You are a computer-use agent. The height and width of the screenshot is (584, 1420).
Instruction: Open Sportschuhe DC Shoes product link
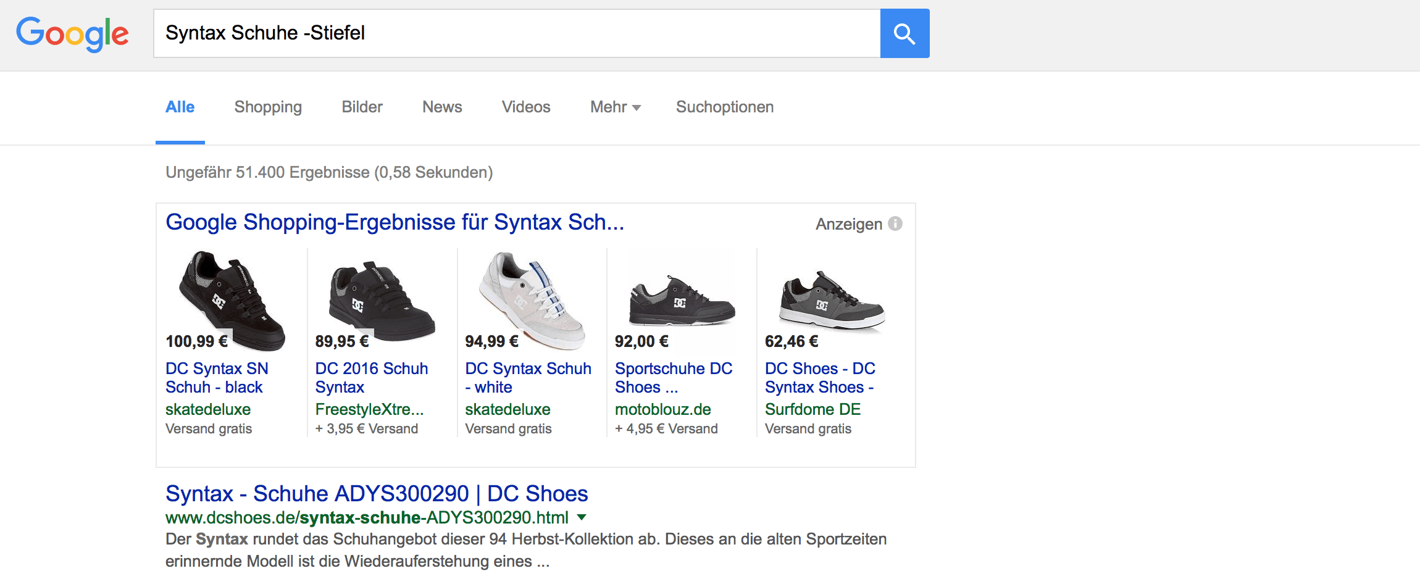pyautogui.click(x=674, y=378)
